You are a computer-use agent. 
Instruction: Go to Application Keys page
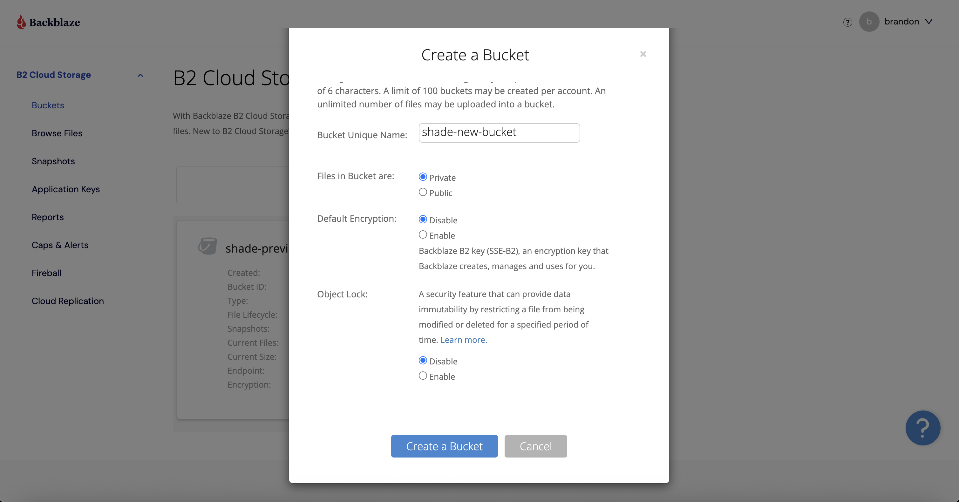pyautogui.click(x=65, y=189)
